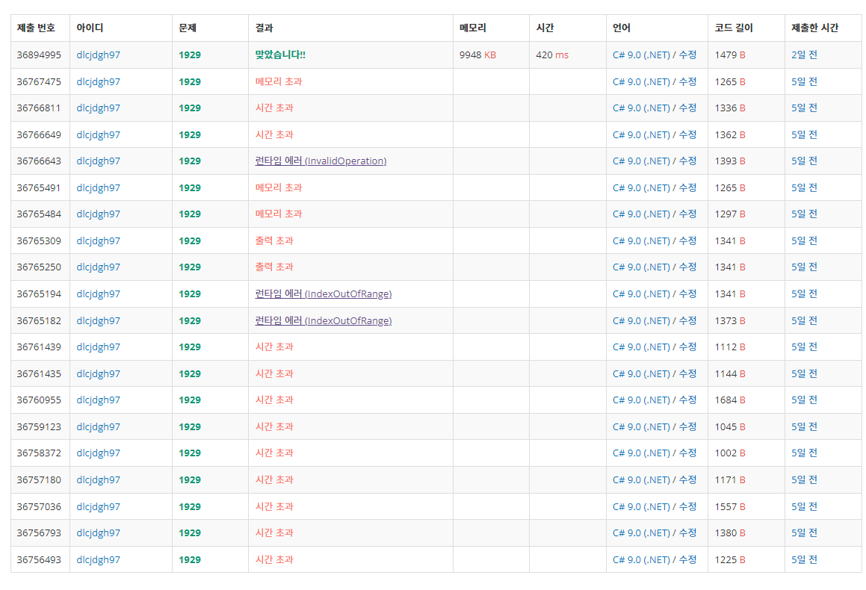Click the 1045 B code length

[730, 426]
